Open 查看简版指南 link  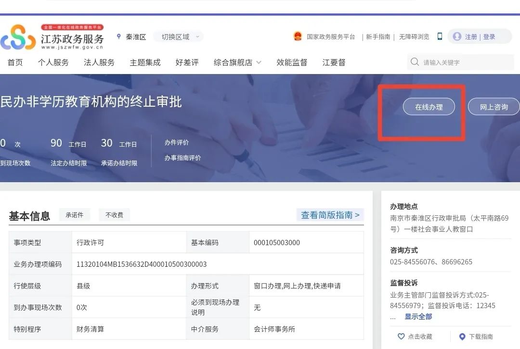pos(330,215)
